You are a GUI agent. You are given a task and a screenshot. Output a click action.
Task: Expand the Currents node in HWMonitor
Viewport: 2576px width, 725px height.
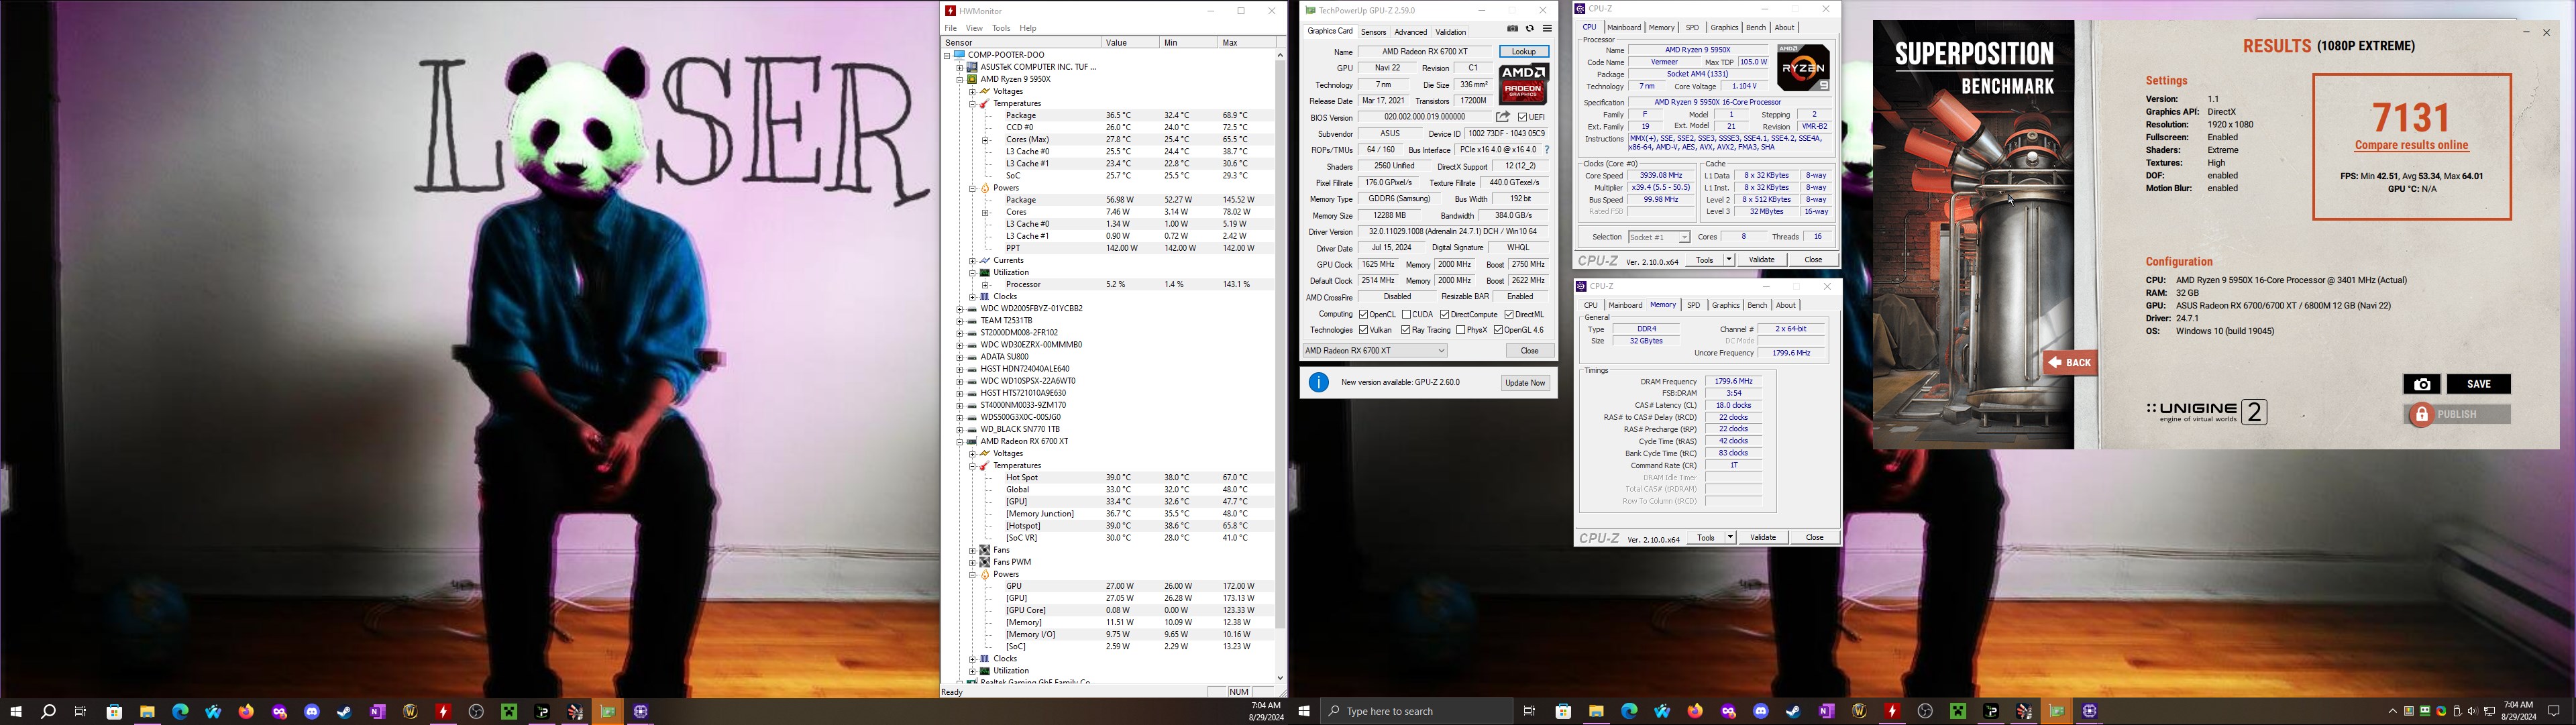(x=972, y=260)
